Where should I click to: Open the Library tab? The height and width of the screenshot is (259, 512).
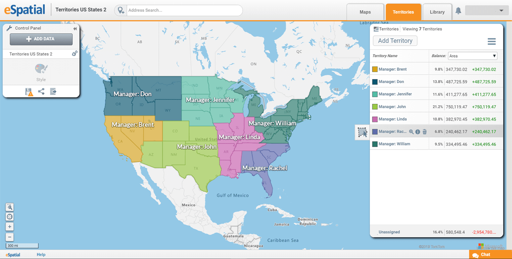[x=437, y=12]
